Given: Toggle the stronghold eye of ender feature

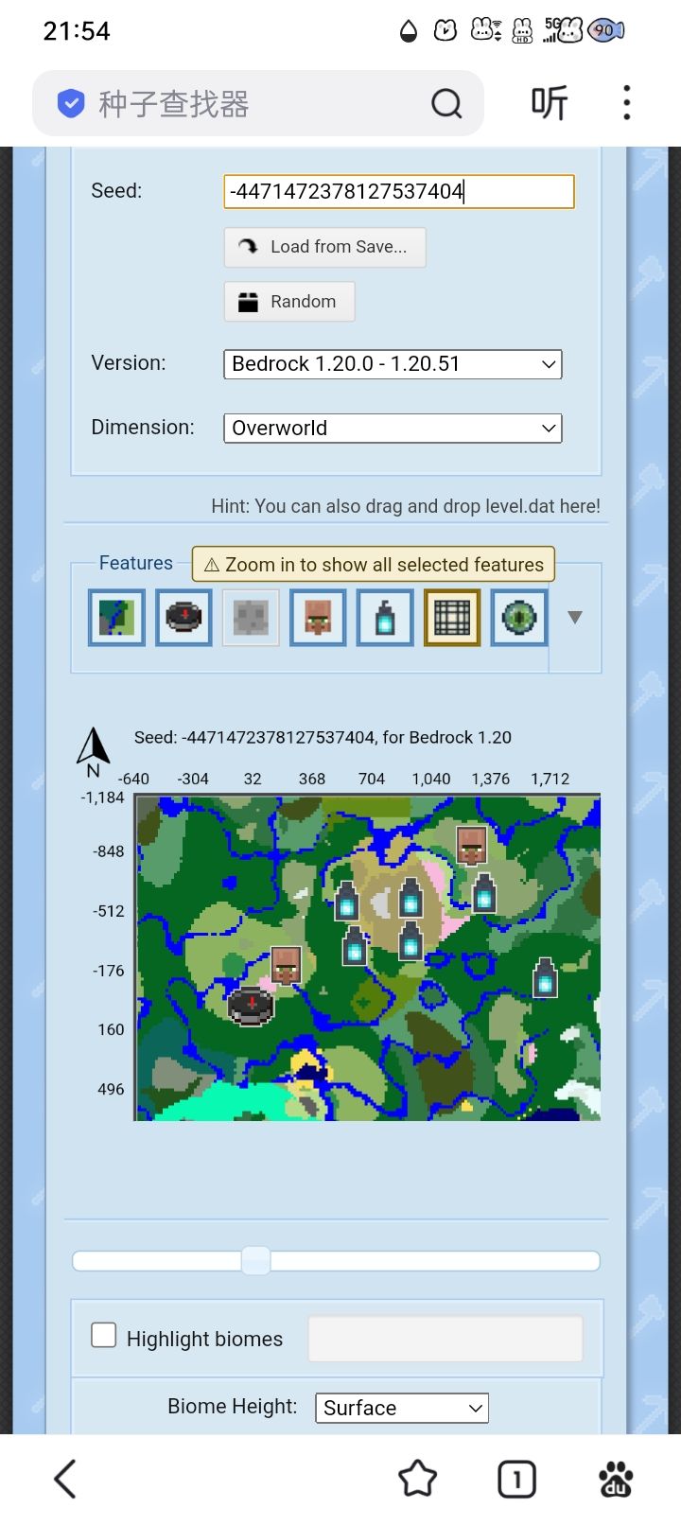Looking at the screenshot, I should click(519, 618).
